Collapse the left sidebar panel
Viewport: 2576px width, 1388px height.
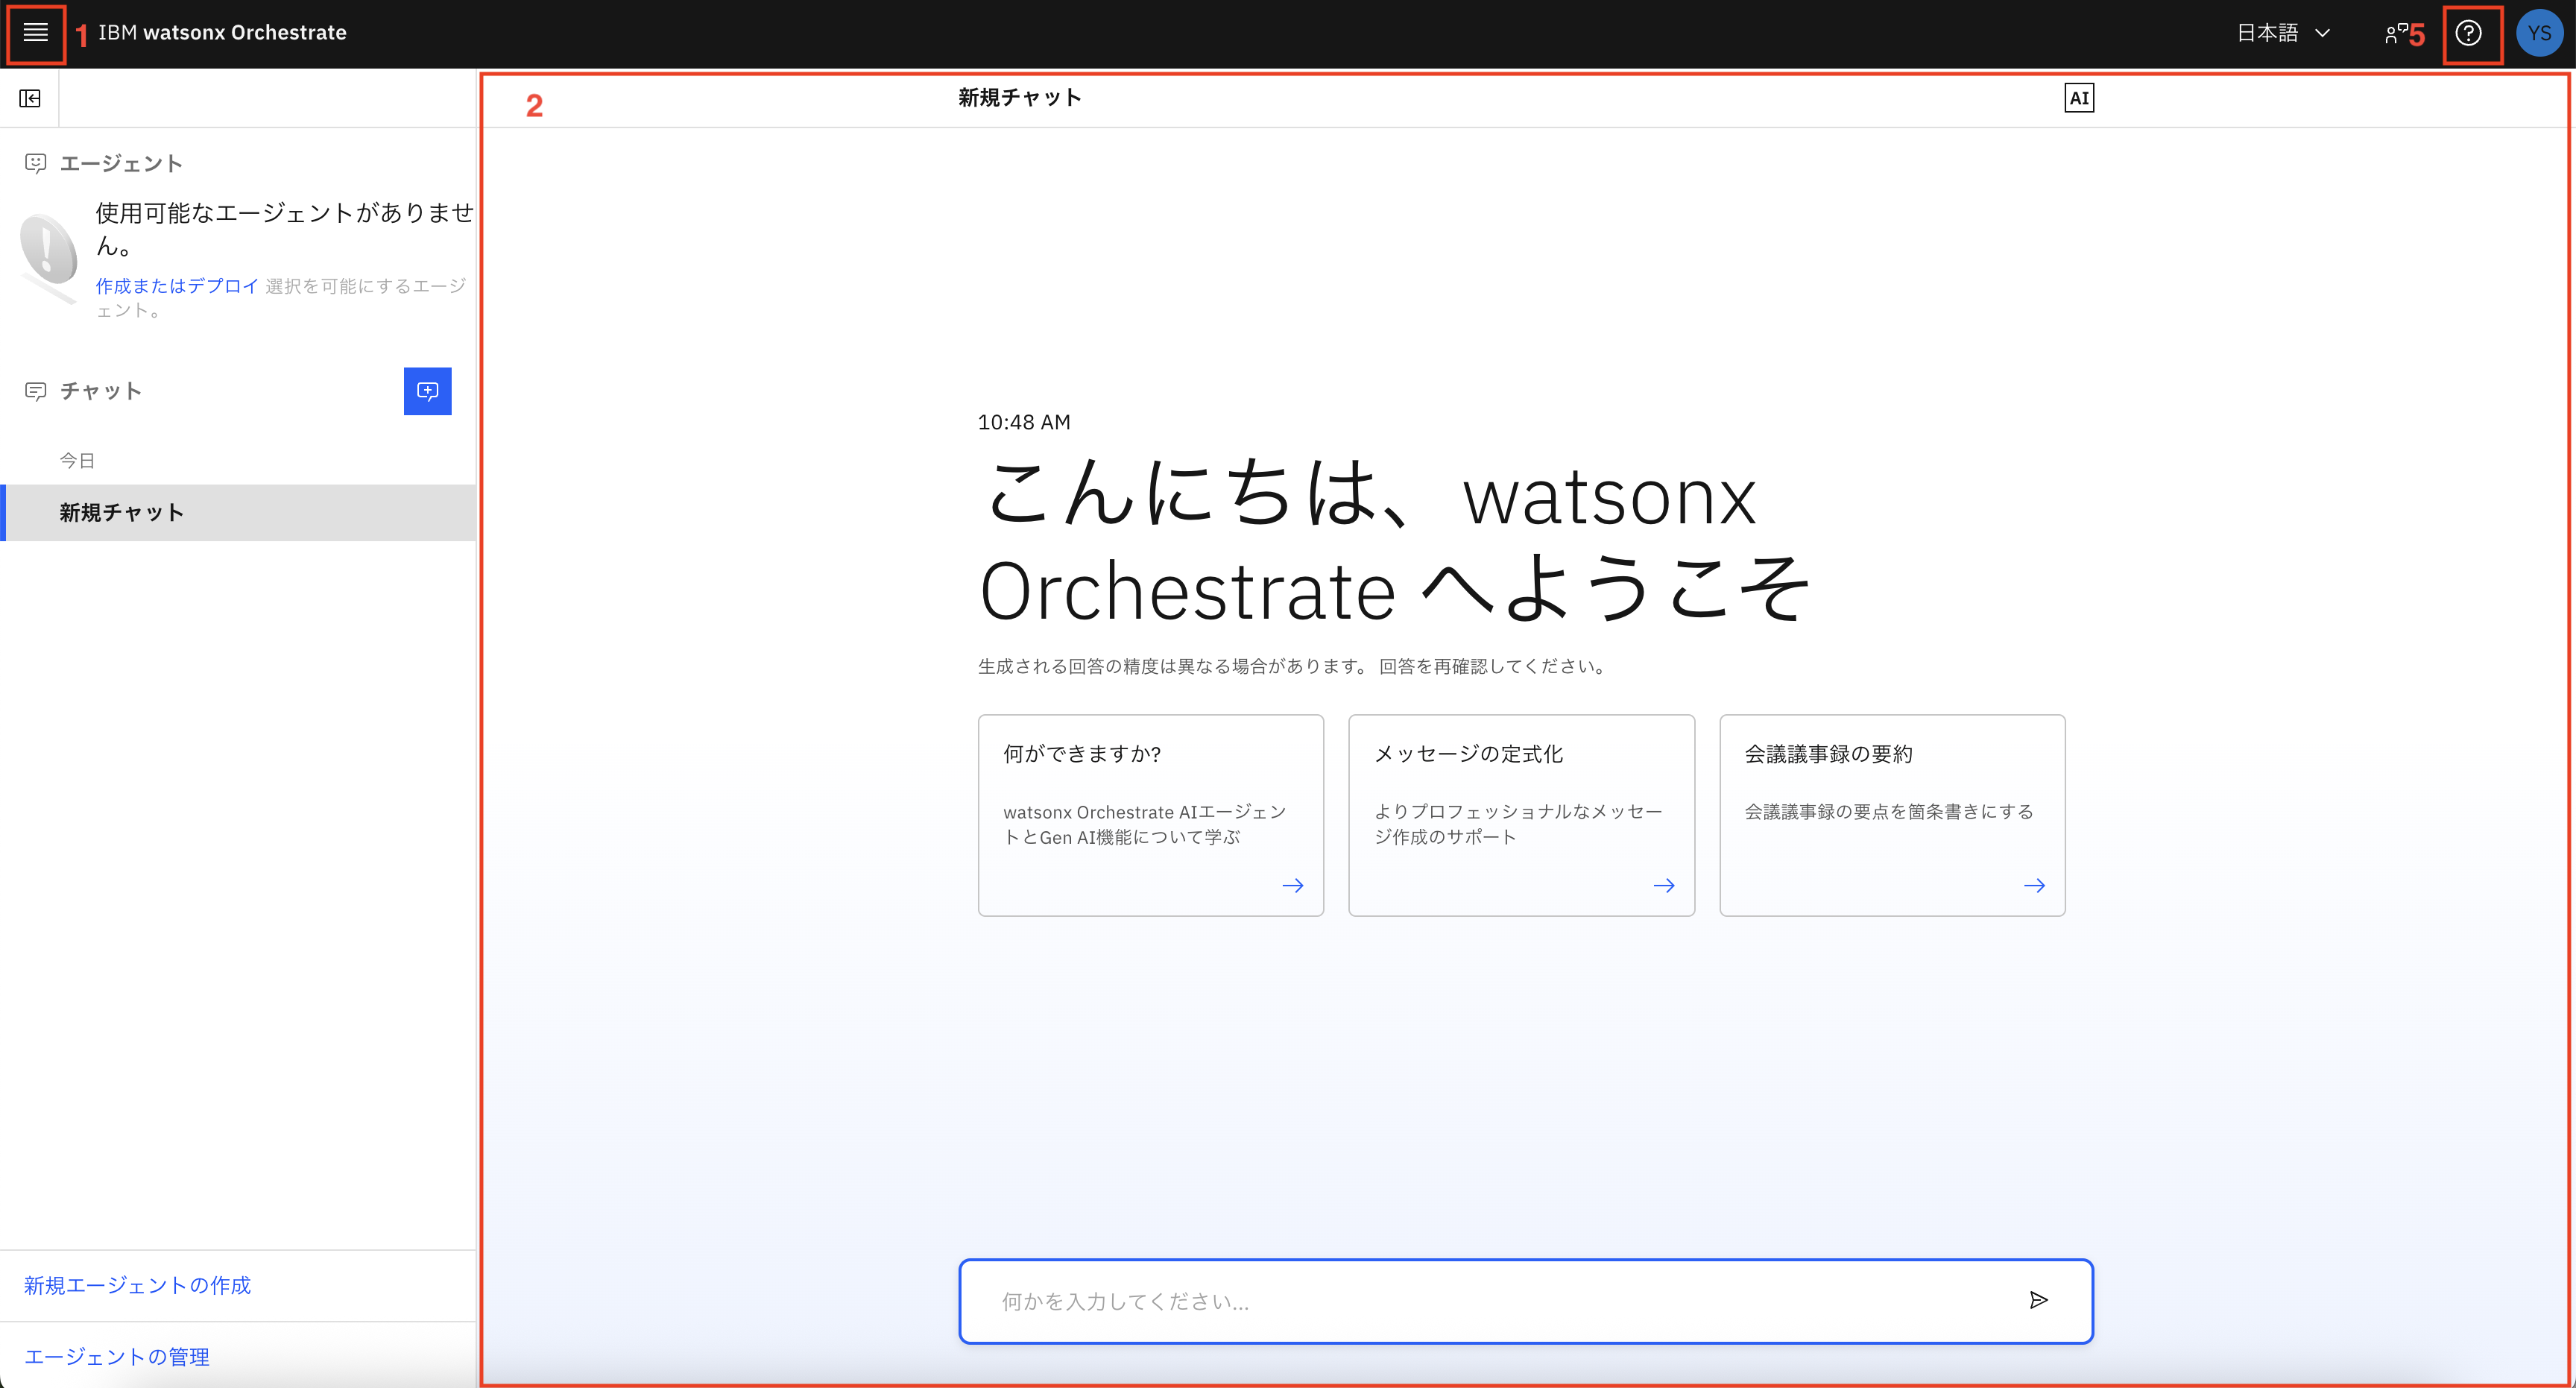point(30,98)
